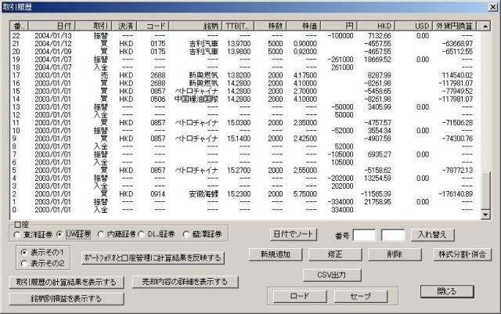
Task: Click the first 番号 input field
Action: [365, 234]
